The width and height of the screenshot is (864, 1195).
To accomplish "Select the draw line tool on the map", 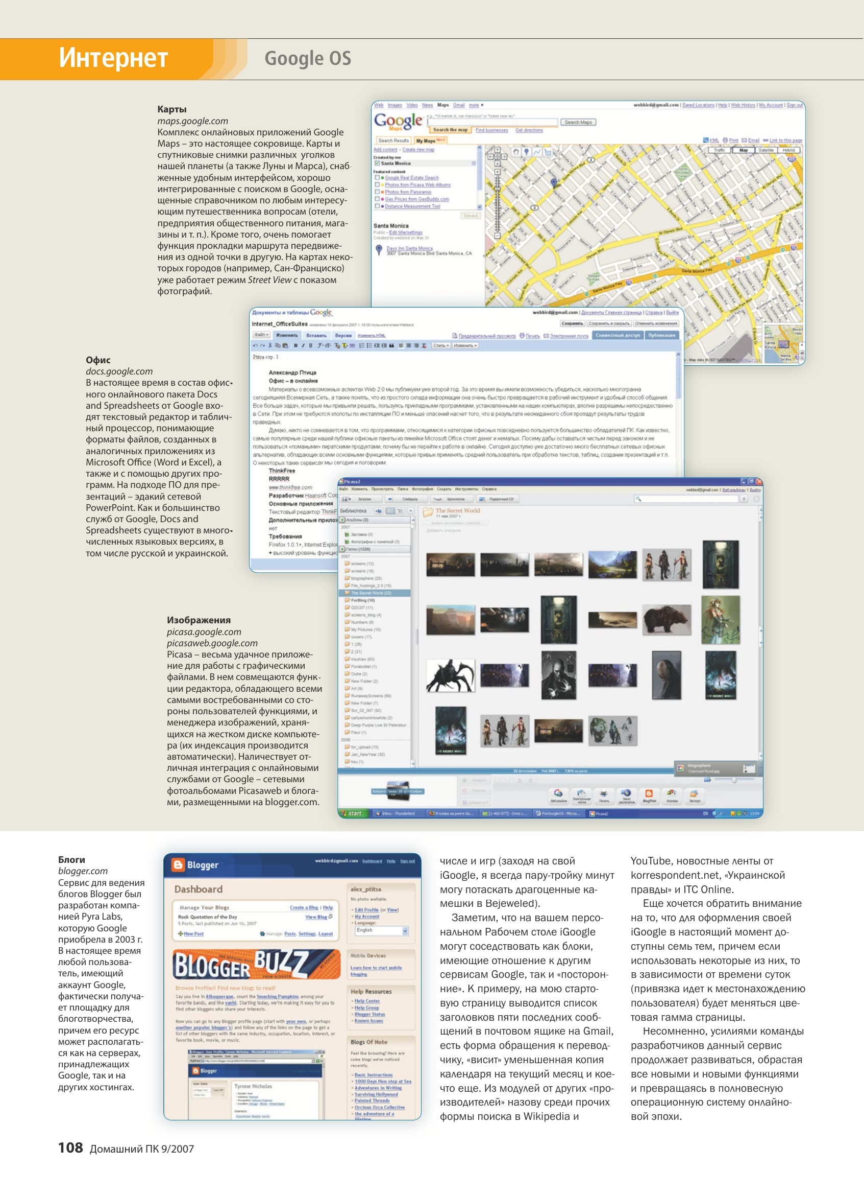I will point(537,152).
